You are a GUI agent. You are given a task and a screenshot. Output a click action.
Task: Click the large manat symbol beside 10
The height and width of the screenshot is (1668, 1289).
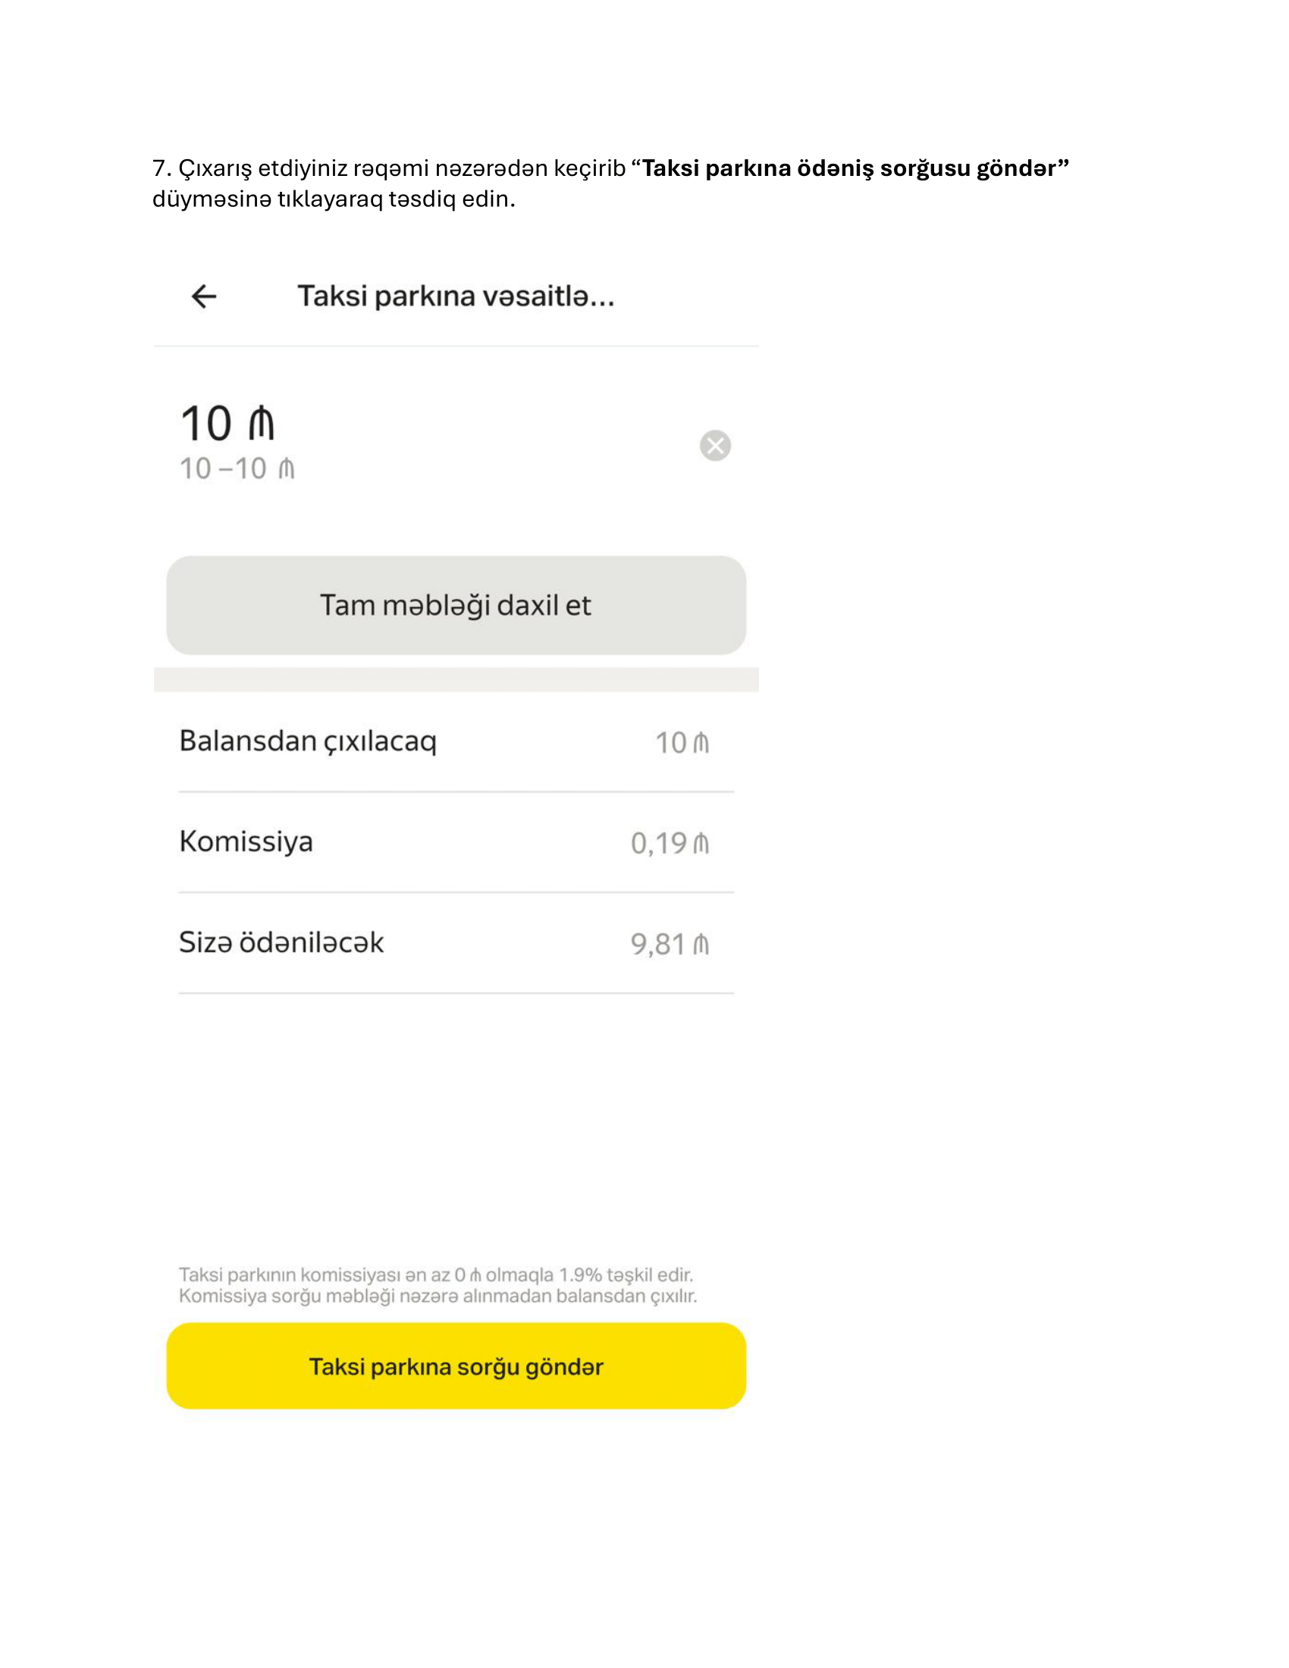[261, 423]
